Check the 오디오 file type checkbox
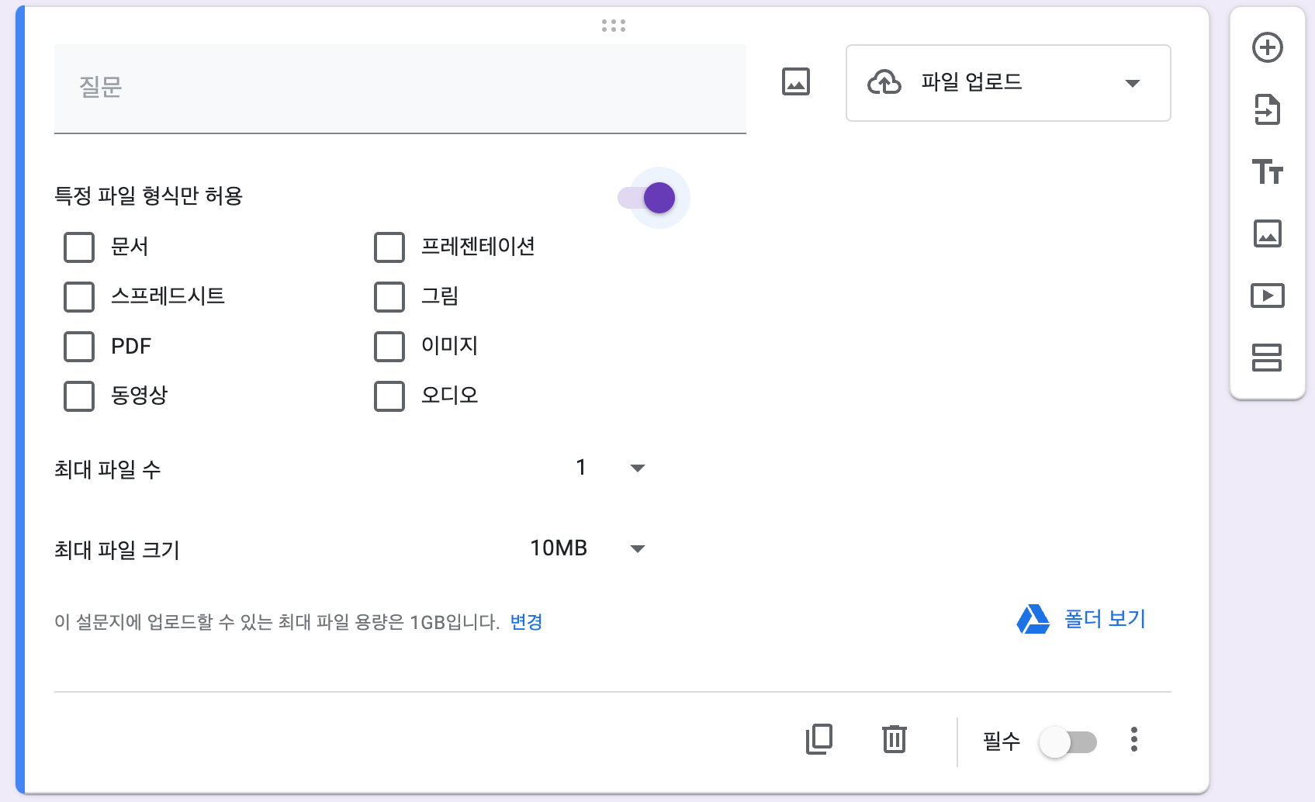Image resolution: width=1315 pixels, height=802 pixels. coord(389,396)
